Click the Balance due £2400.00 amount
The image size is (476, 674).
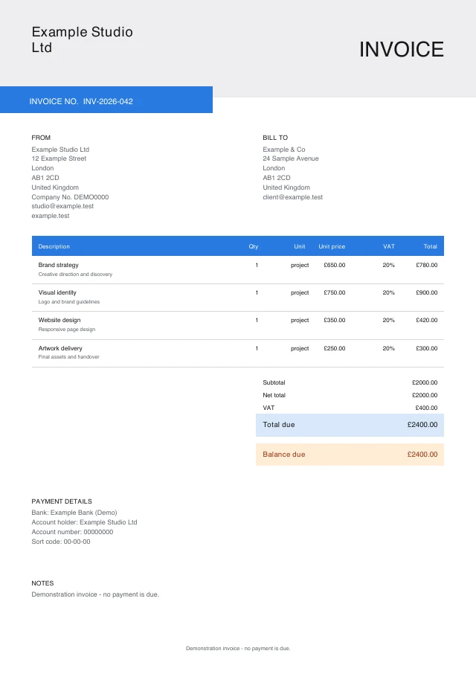coord(422,455)
